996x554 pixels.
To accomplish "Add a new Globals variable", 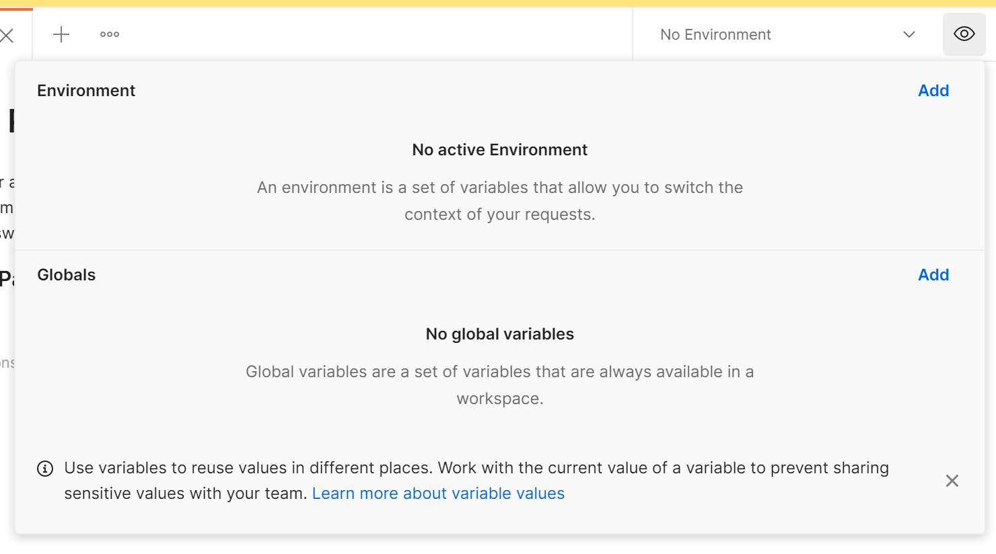I will 933,275.
